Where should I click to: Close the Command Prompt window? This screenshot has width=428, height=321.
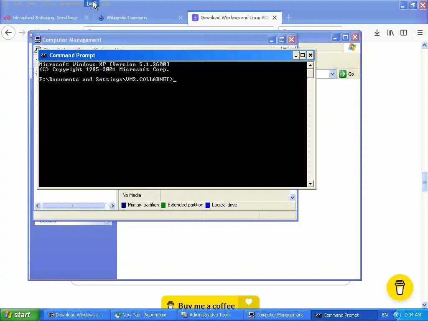311,56
